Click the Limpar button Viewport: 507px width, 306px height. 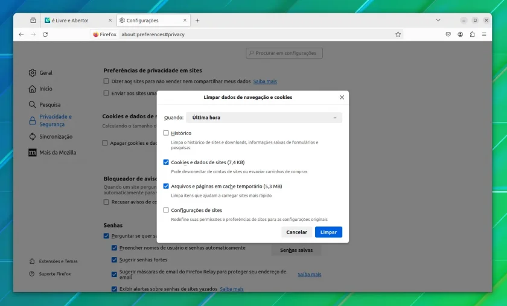[x=328, y=232]
